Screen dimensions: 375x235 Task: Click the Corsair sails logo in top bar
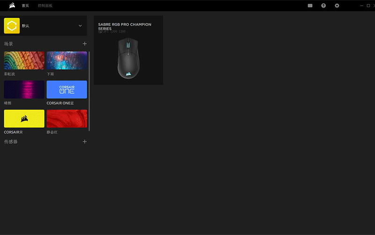pyautogui.click(x=12, y=6)
